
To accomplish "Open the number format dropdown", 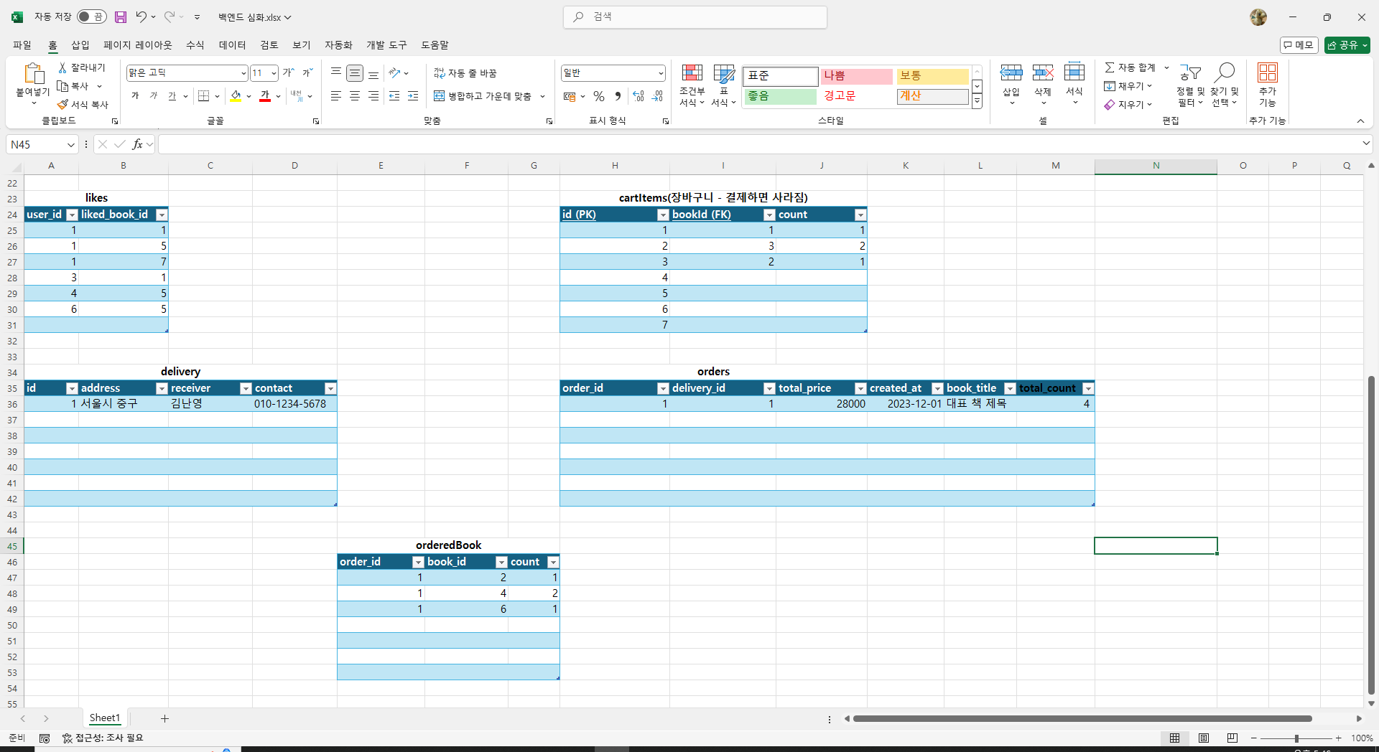I will click(x=660, y=73).
